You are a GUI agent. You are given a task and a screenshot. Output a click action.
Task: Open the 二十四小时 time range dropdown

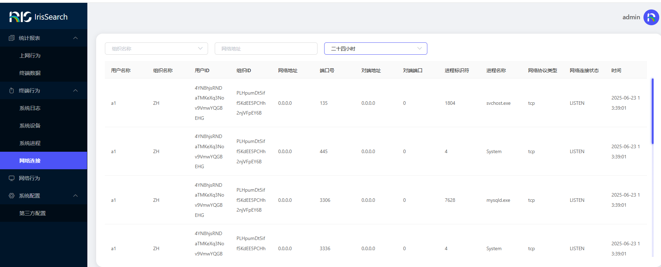pyautogui.click(x=375, y=49)
